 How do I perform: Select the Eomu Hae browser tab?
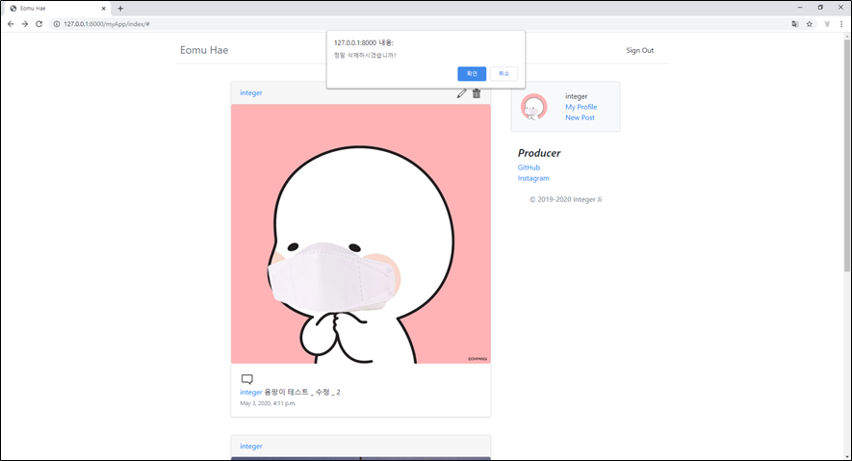coord(57,8)
